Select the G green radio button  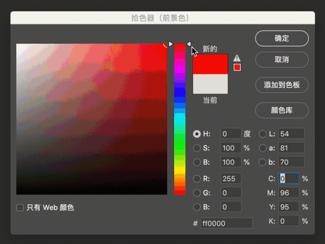point(197,192)
